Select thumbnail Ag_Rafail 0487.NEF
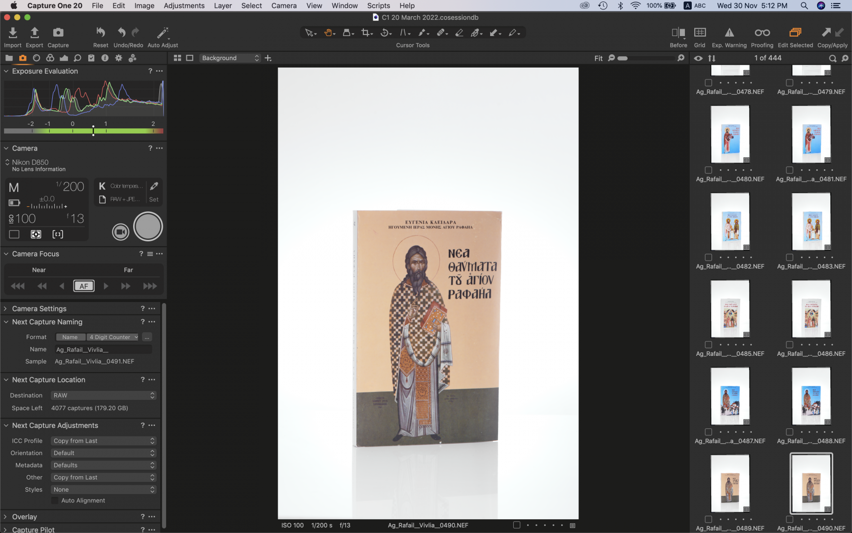The width and height of the screenshot is (852, 533). [x=730, y=396]
